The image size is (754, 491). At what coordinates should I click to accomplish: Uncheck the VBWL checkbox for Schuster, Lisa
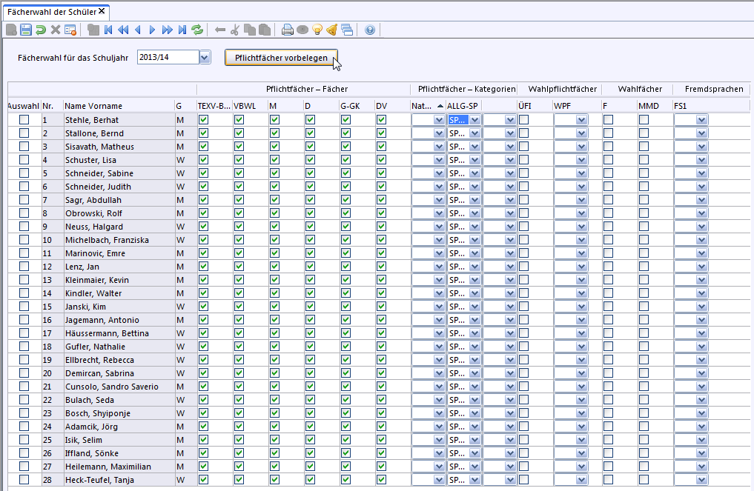click(x=239, y=160)
